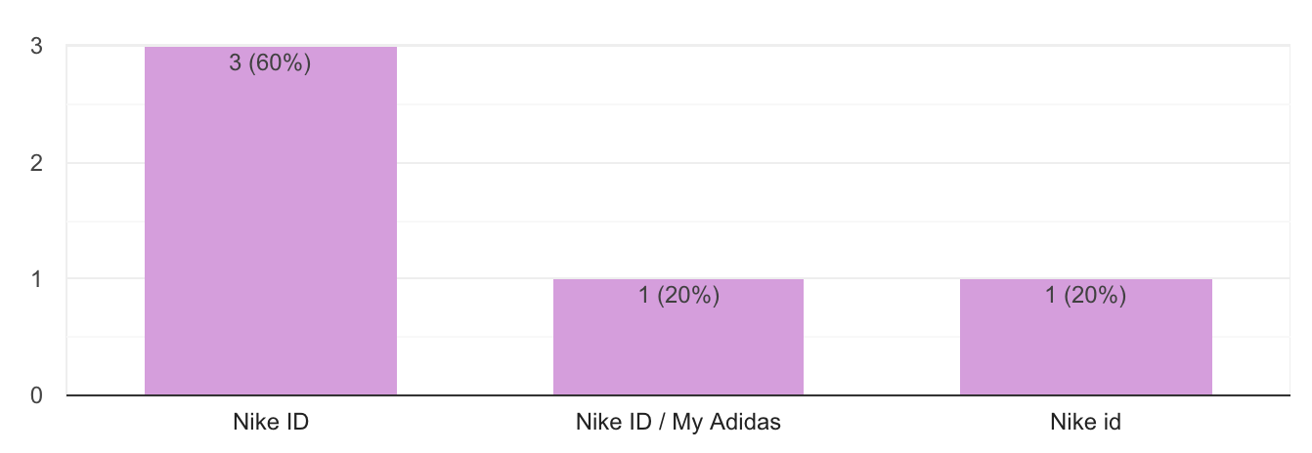The width and height of the screenshot is (1312, 453).
Task: Click the gridline at value 3
Action: point(678,46)
